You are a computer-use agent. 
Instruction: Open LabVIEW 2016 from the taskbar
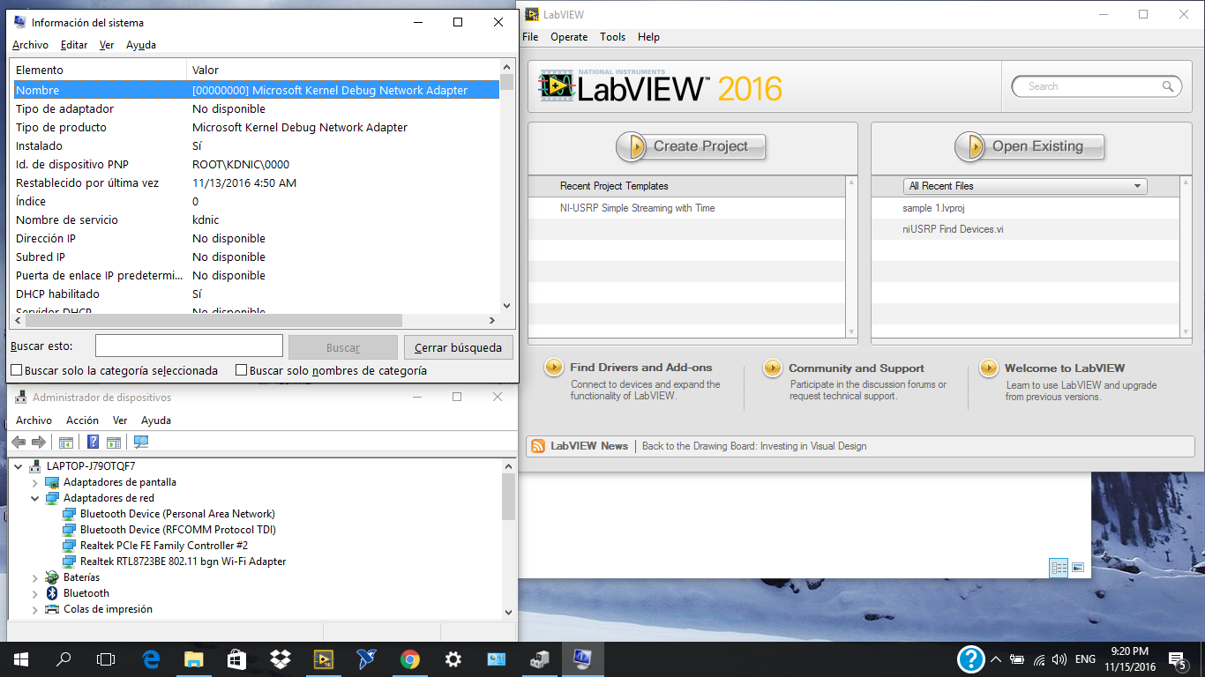click(324, 658)
